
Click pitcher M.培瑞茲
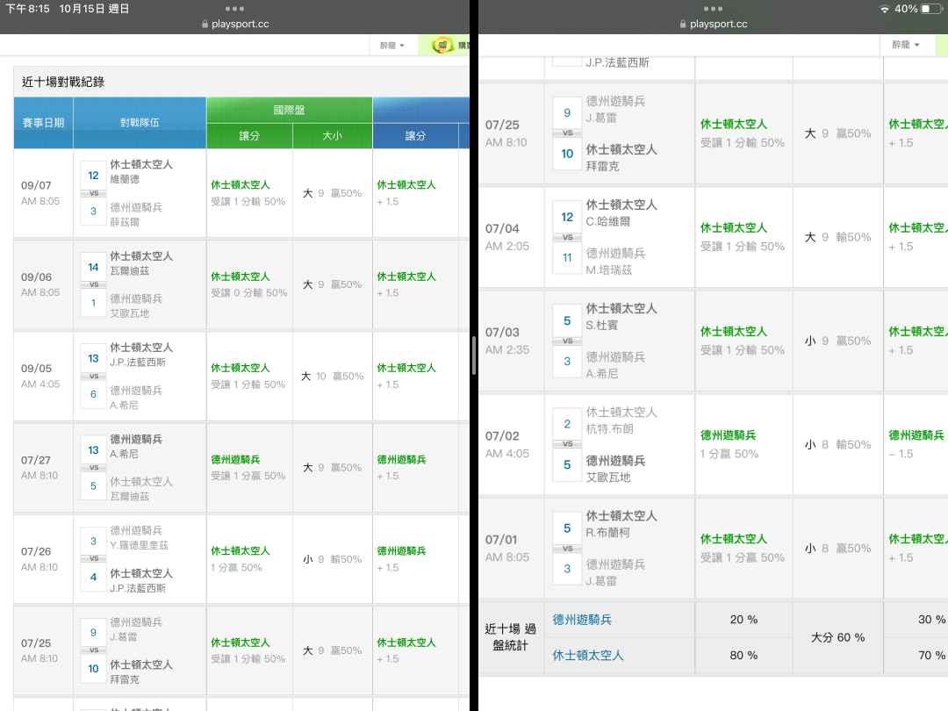(609, 270)
